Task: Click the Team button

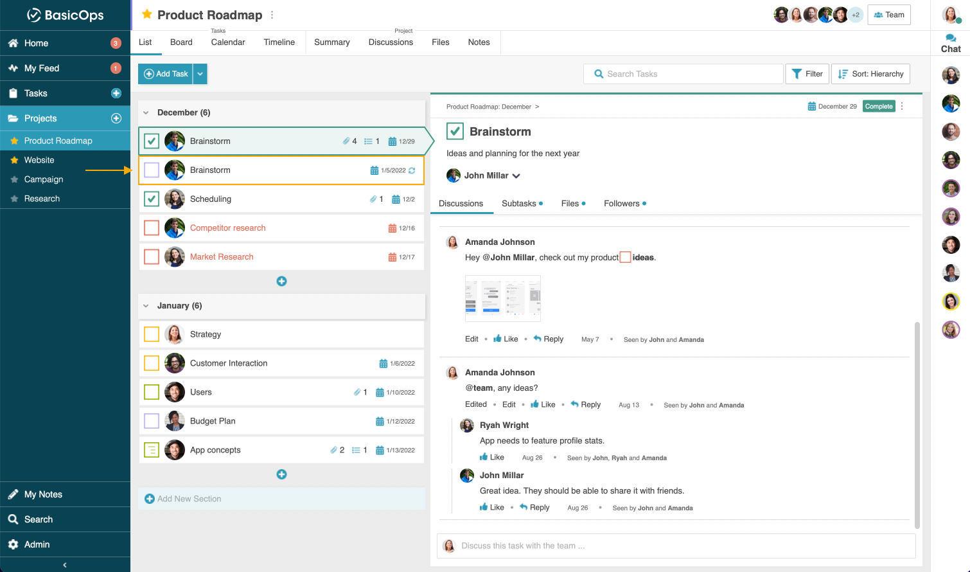Action: pos(888,15)
